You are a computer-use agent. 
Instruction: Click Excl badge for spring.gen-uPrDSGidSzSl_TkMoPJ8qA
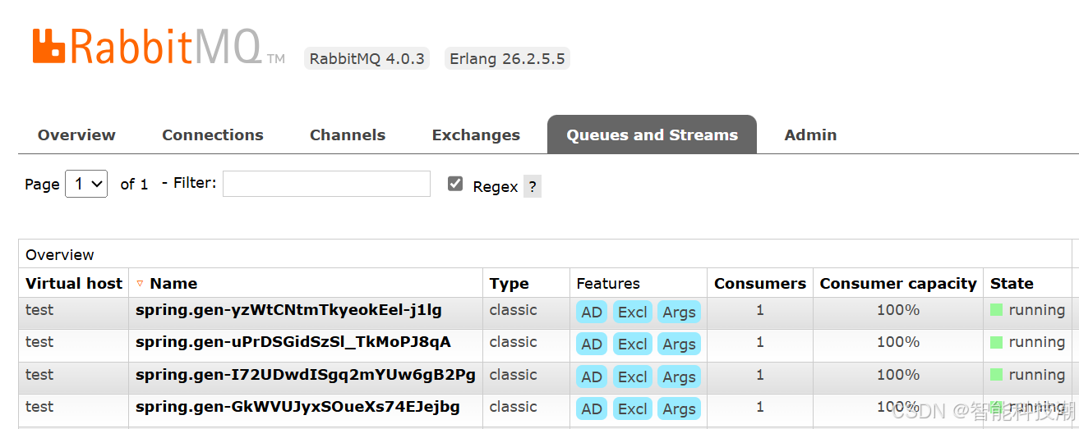[x=633, y=344]
